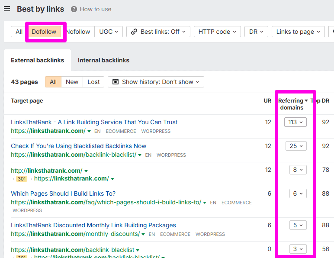
Task: Open the 5 referring domains dropdown
Action: point(298,225)
